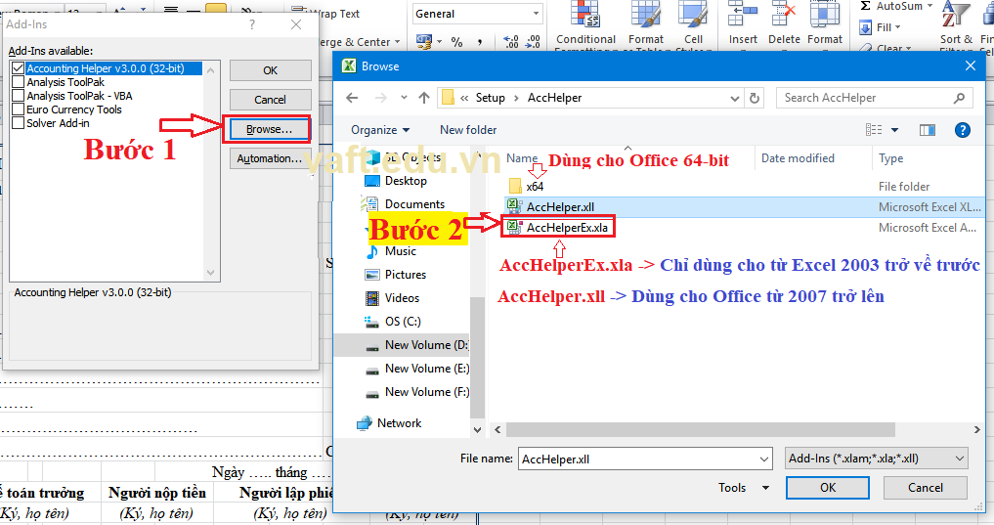The height and width of the screenshot is (525, 994).
Task: Open General number format dropdown in Excel
Action: 537,14
